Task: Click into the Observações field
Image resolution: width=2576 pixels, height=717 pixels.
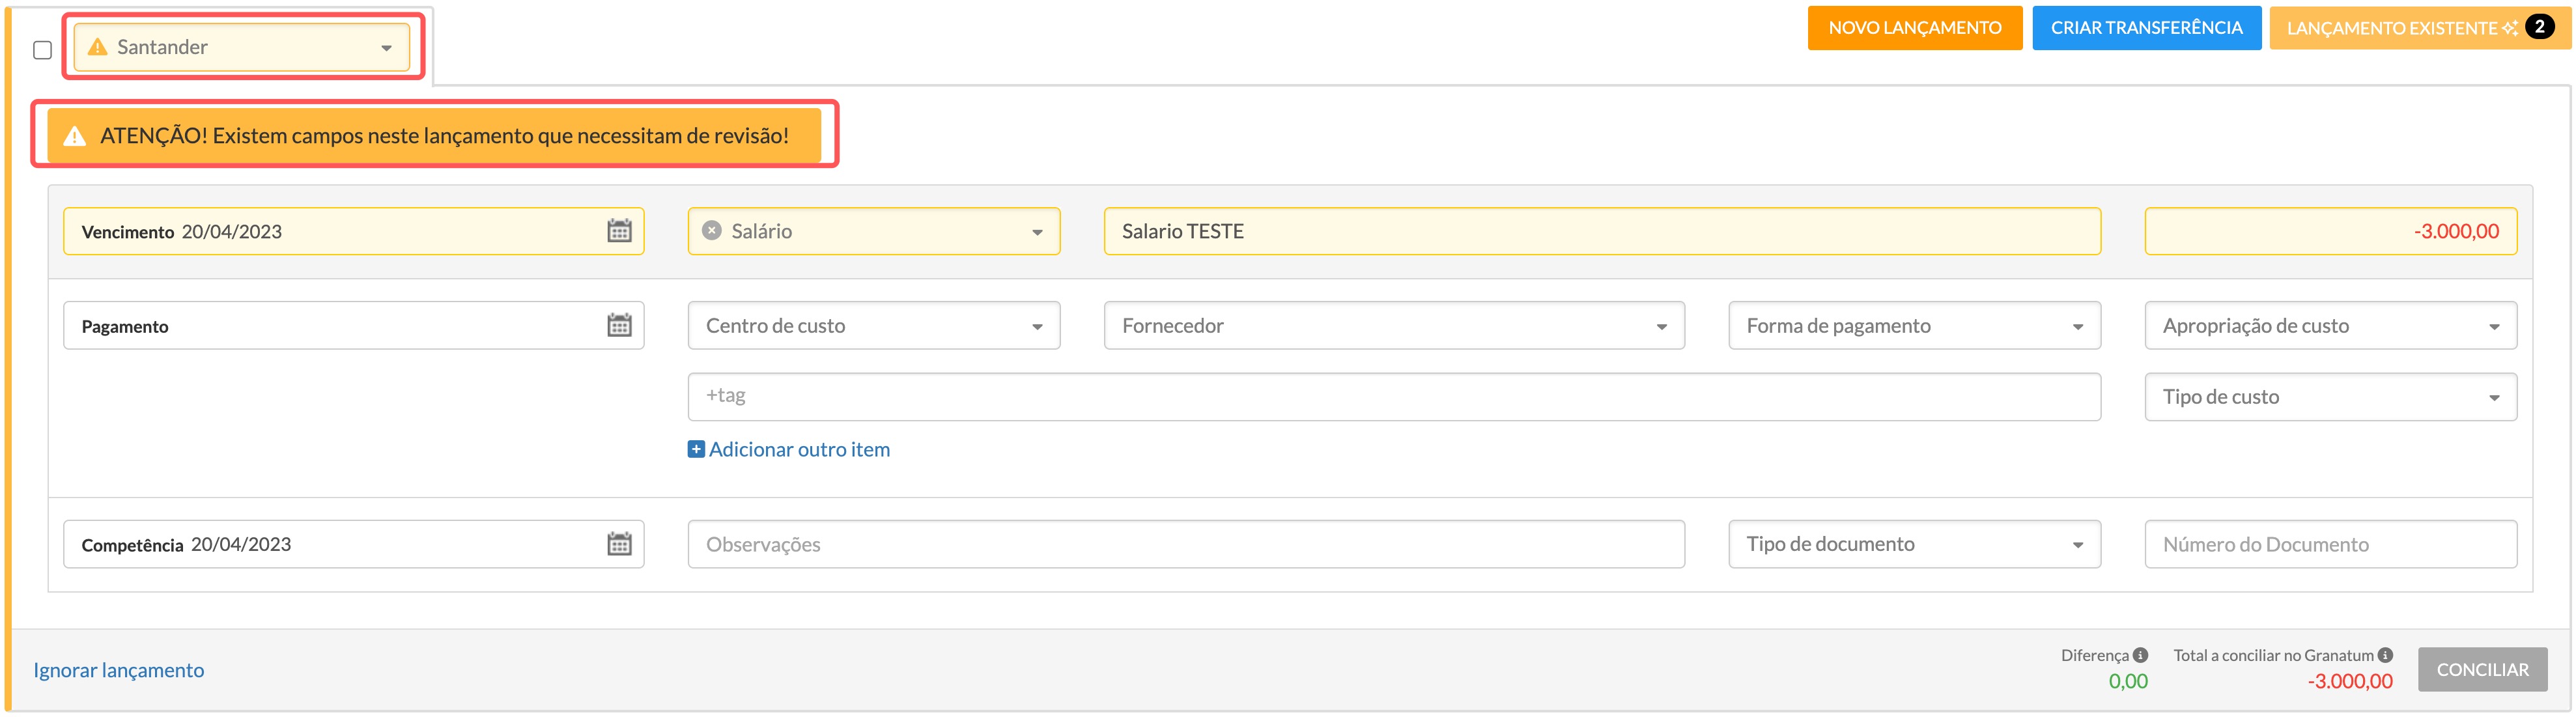Action: pyautogui.click(x=1186, y=544)
